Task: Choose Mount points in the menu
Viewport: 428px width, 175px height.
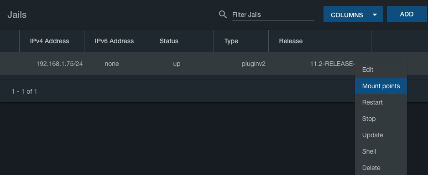Action: 381,86
